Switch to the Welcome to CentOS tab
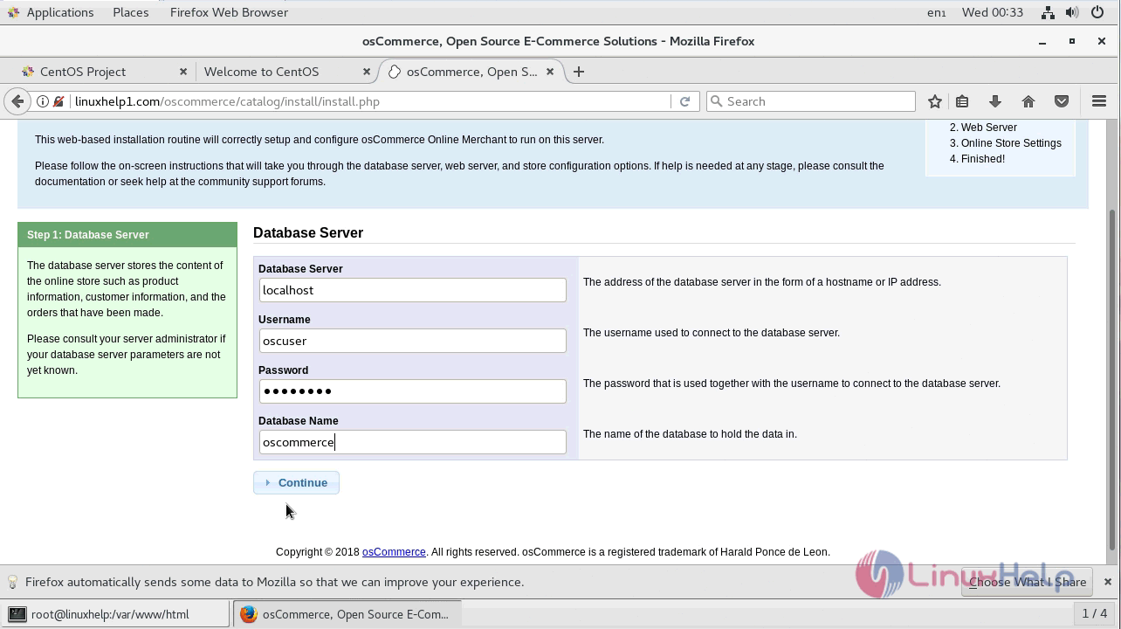The height and width of the screenshot is (629, 1121). coord(285,72)
